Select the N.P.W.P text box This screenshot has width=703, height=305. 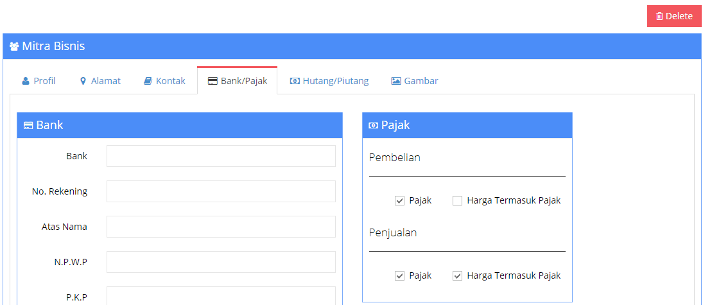(221, 262)
